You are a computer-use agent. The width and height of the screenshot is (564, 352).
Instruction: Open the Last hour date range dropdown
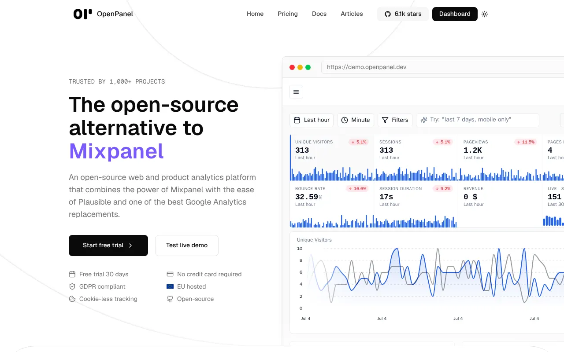point(312,120)
